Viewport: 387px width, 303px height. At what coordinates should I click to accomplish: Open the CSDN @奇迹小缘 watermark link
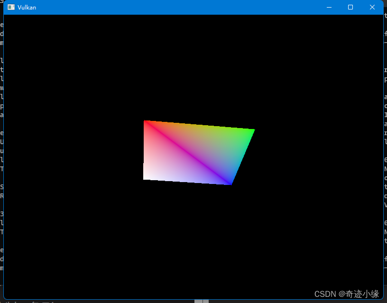pos(347,293)
